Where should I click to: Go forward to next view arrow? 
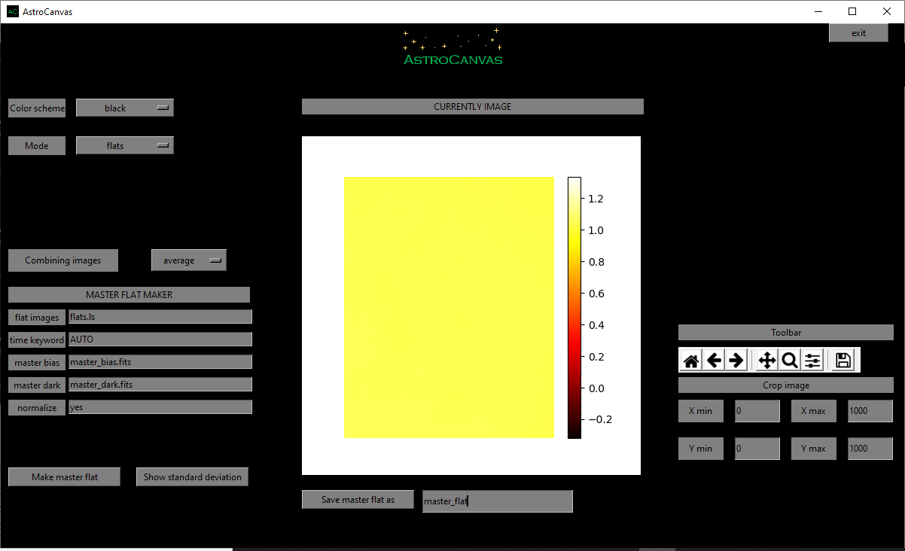736,361
